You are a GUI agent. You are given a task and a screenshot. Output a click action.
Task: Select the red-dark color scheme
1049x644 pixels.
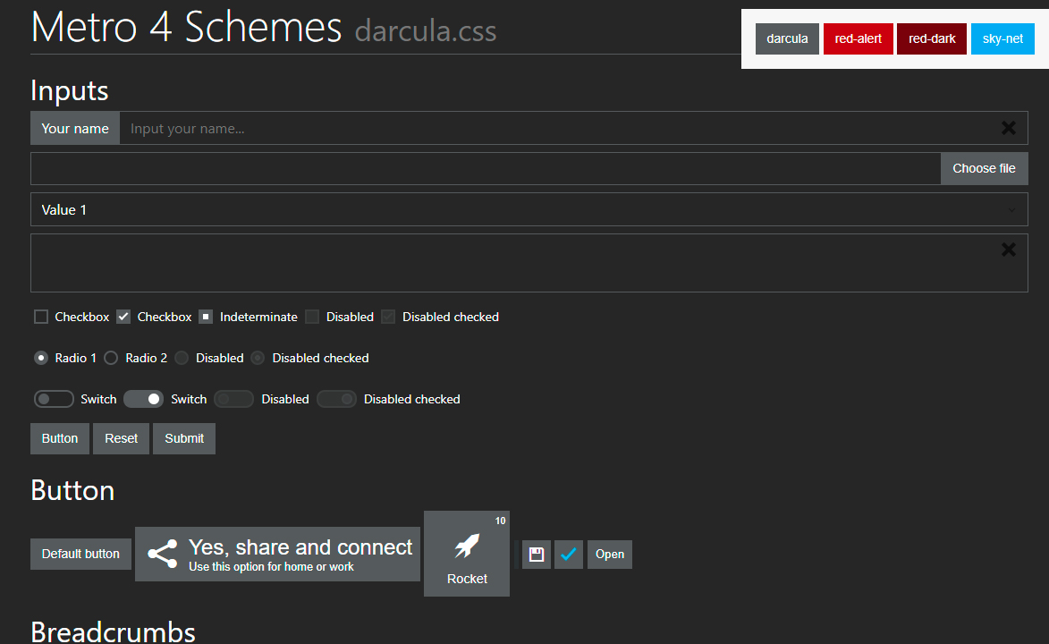(932, 38)
